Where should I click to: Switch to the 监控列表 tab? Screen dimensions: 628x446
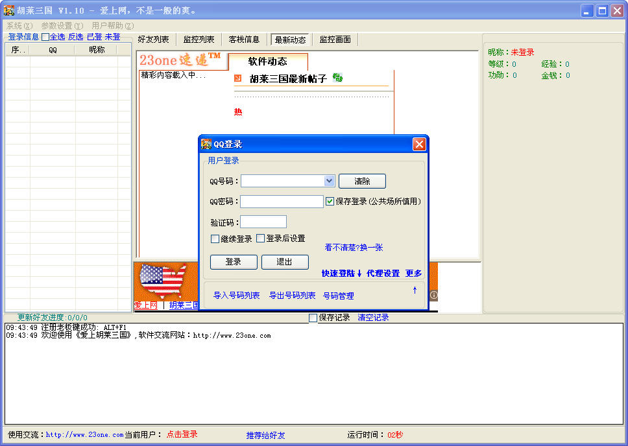click(199, 40)
